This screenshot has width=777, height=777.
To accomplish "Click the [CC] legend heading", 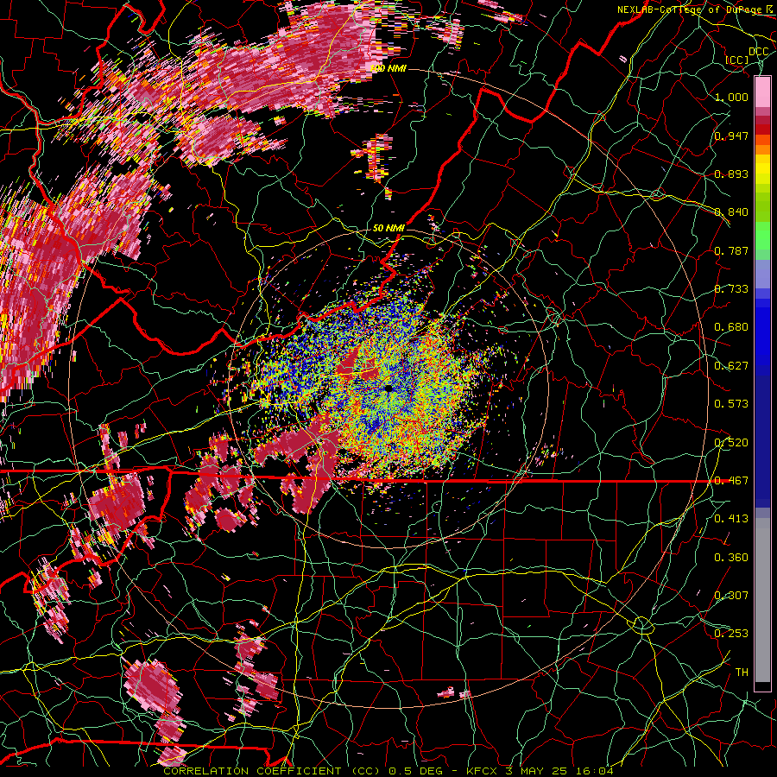I will pyautogui.click(x=737, y=60).
